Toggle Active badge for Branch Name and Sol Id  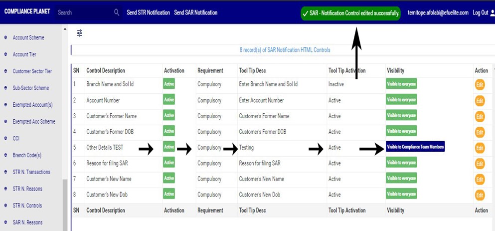(x=169, y=84)
